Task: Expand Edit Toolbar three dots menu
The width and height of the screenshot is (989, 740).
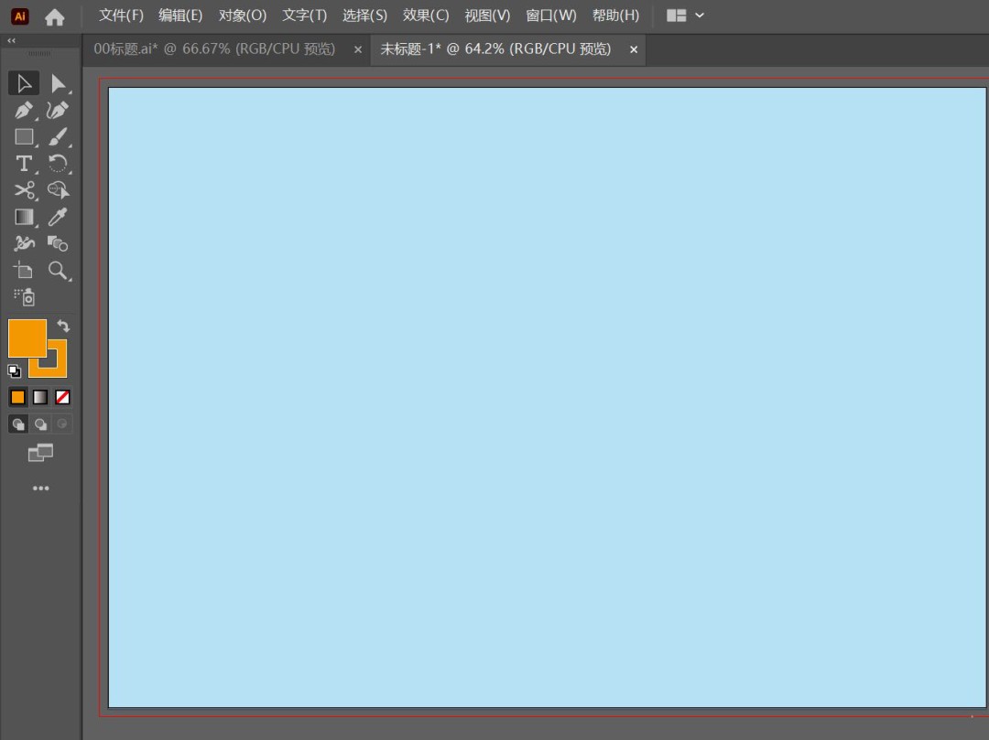Action: coord(40,488)
